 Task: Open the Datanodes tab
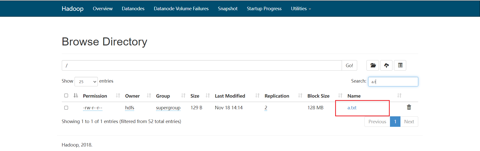(x=133, y=9)
